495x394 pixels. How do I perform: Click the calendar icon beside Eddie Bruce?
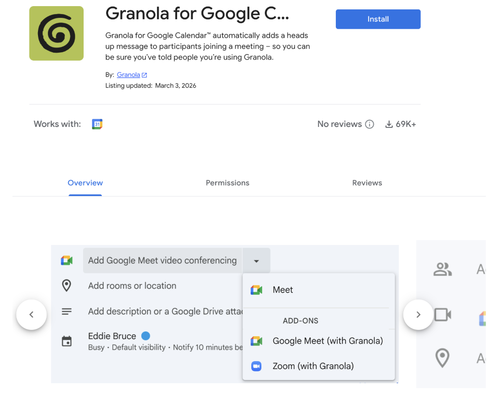pyautogui.click(x=67, y=341)
